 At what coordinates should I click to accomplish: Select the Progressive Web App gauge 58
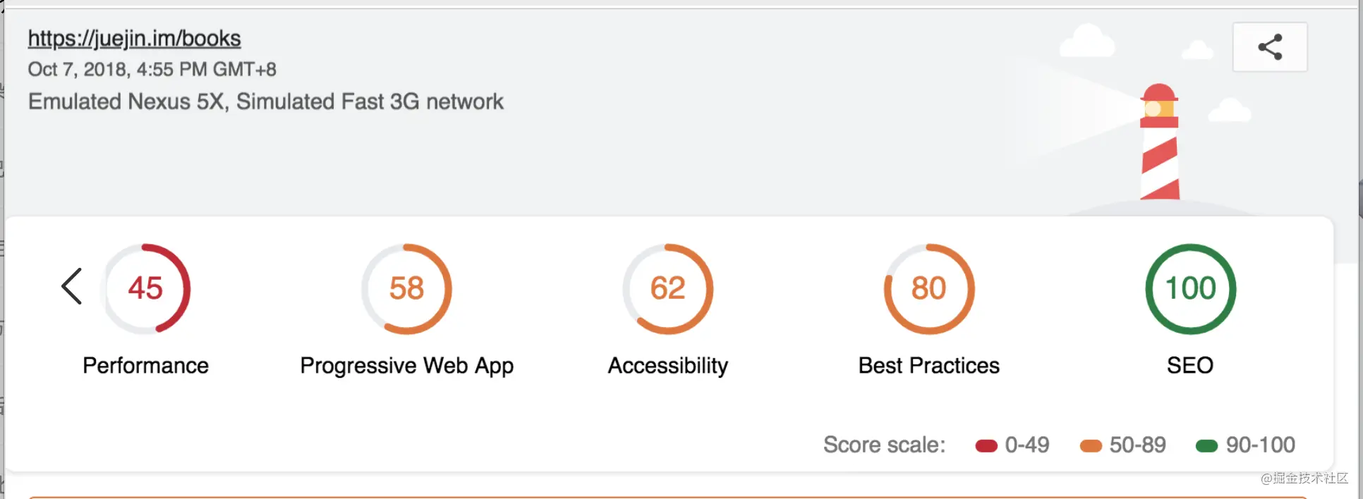tap(407, 288)
